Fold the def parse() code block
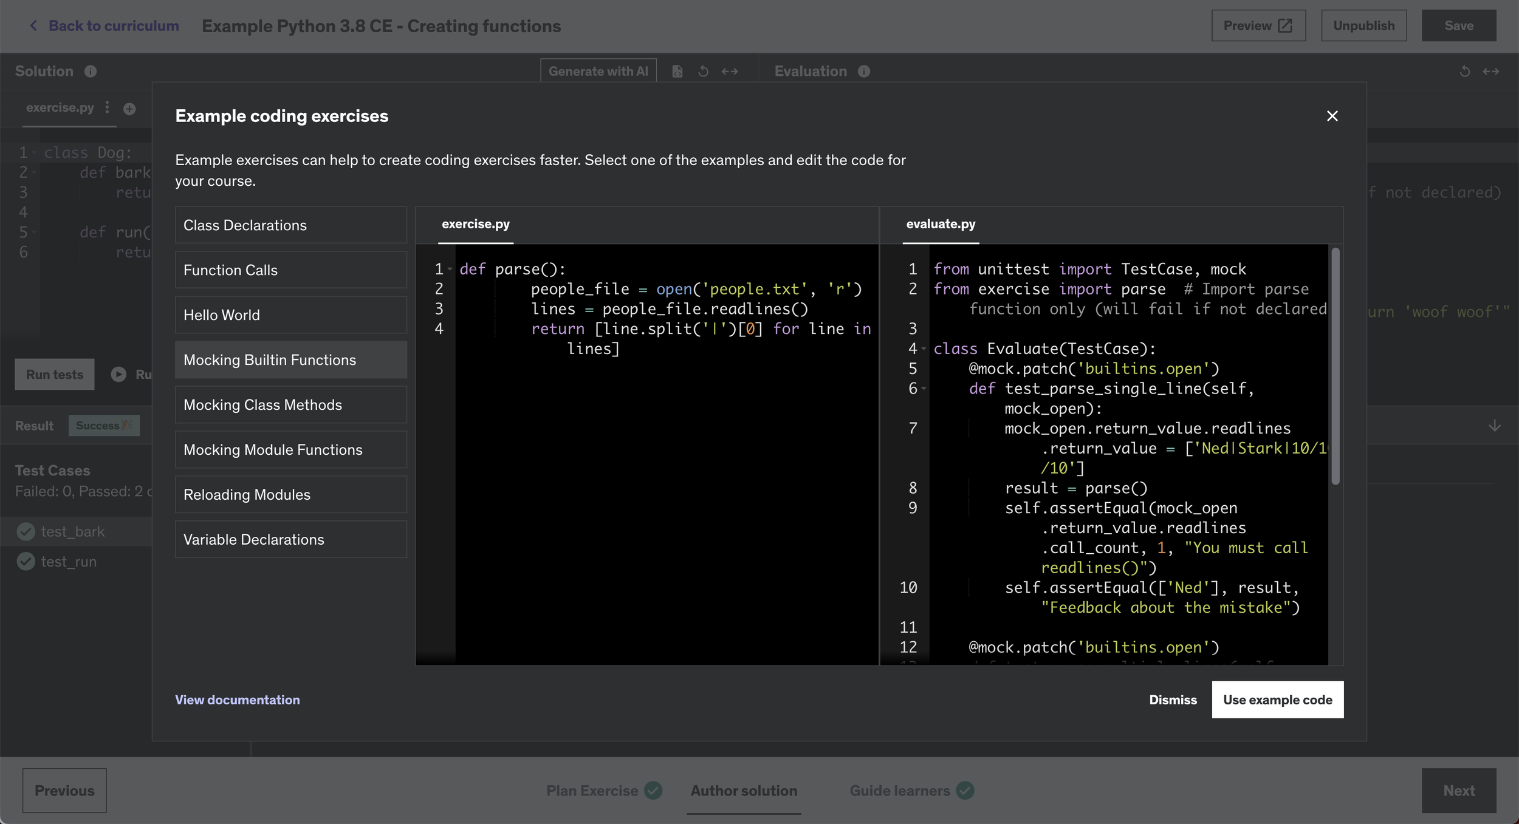 tap(450, 269)
